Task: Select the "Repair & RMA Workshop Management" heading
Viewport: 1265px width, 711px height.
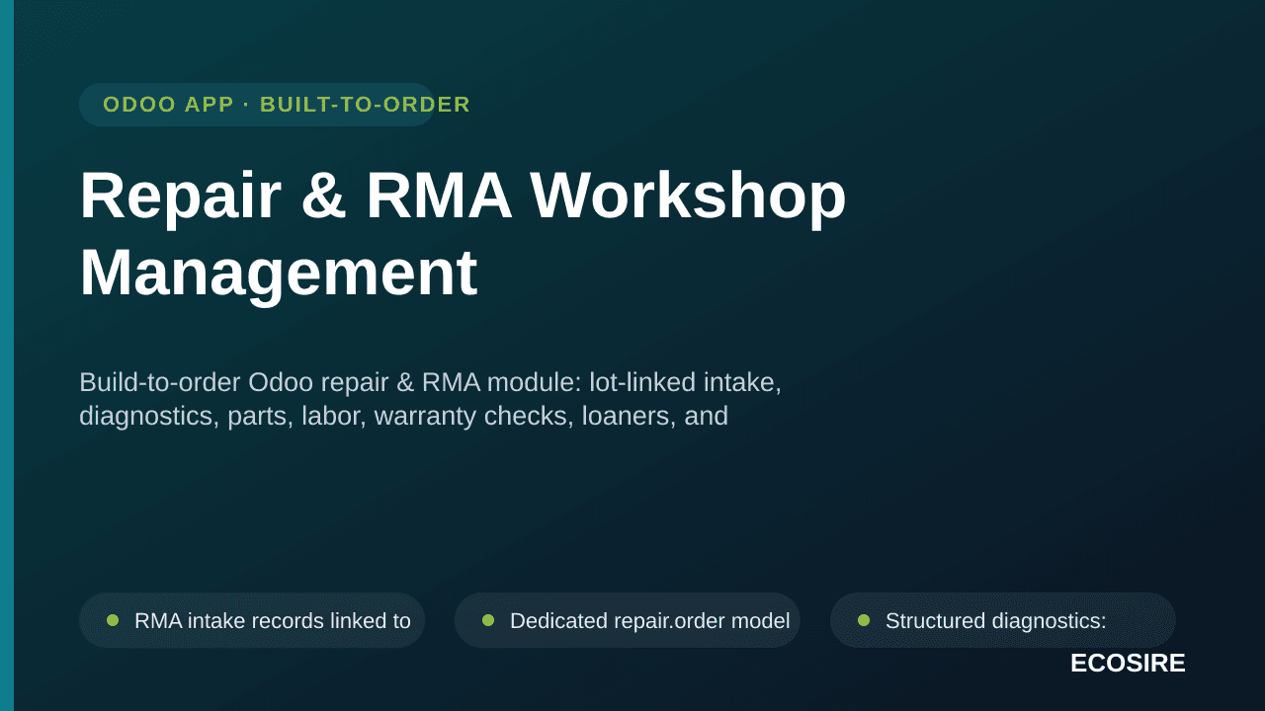Action: (x=463, y=233)
